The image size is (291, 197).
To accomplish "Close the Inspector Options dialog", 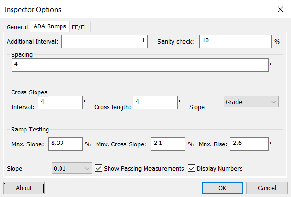I will point(280,9).
